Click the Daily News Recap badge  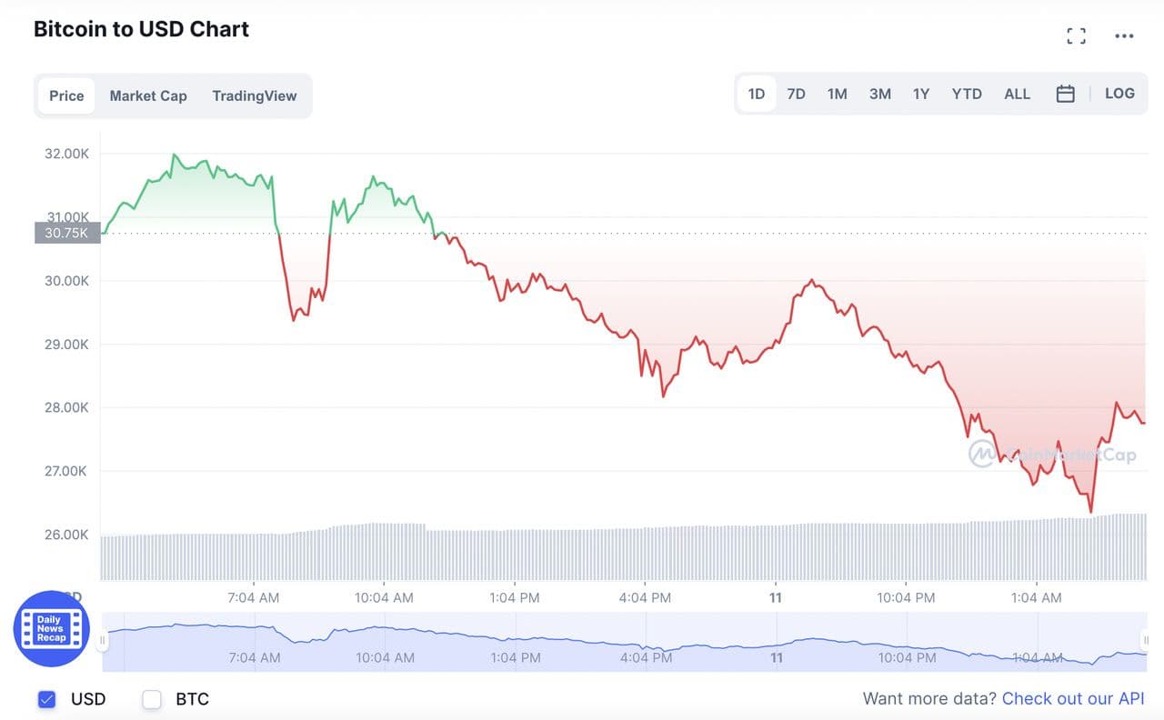(x=51, y=628)
